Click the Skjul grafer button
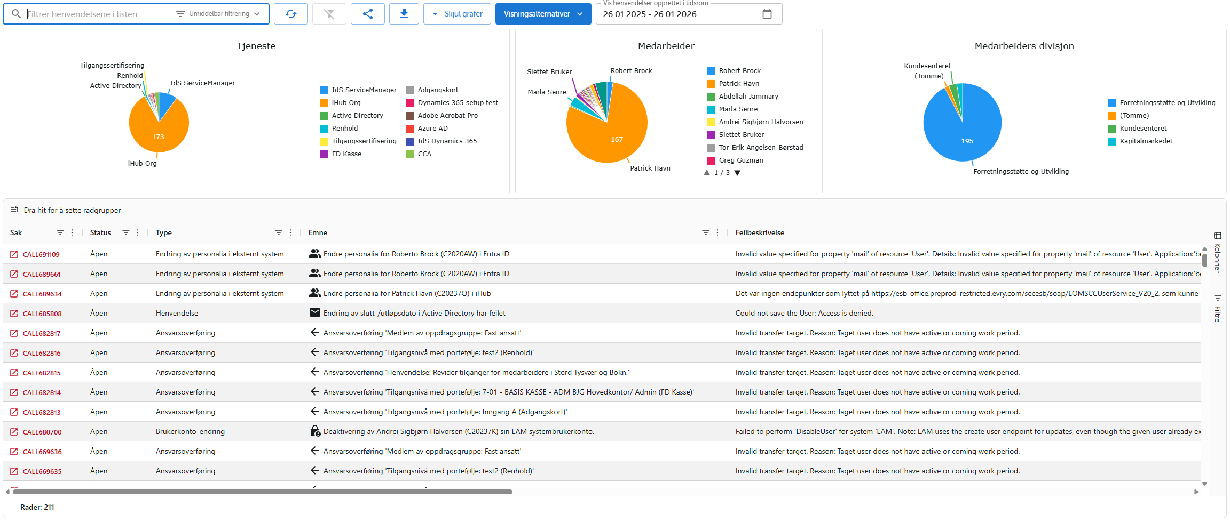This screenshot has height=522, width=1230. point(457,14)
